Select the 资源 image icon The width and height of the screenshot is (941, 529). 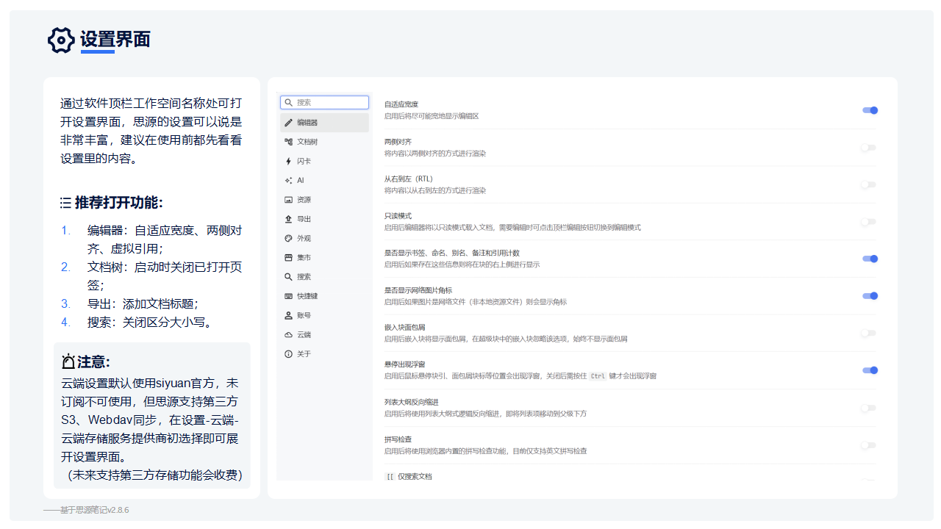287,199
